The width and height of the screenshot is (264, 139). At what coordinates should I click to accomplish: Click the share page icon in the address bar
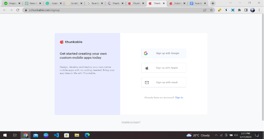tap(205, 10)
